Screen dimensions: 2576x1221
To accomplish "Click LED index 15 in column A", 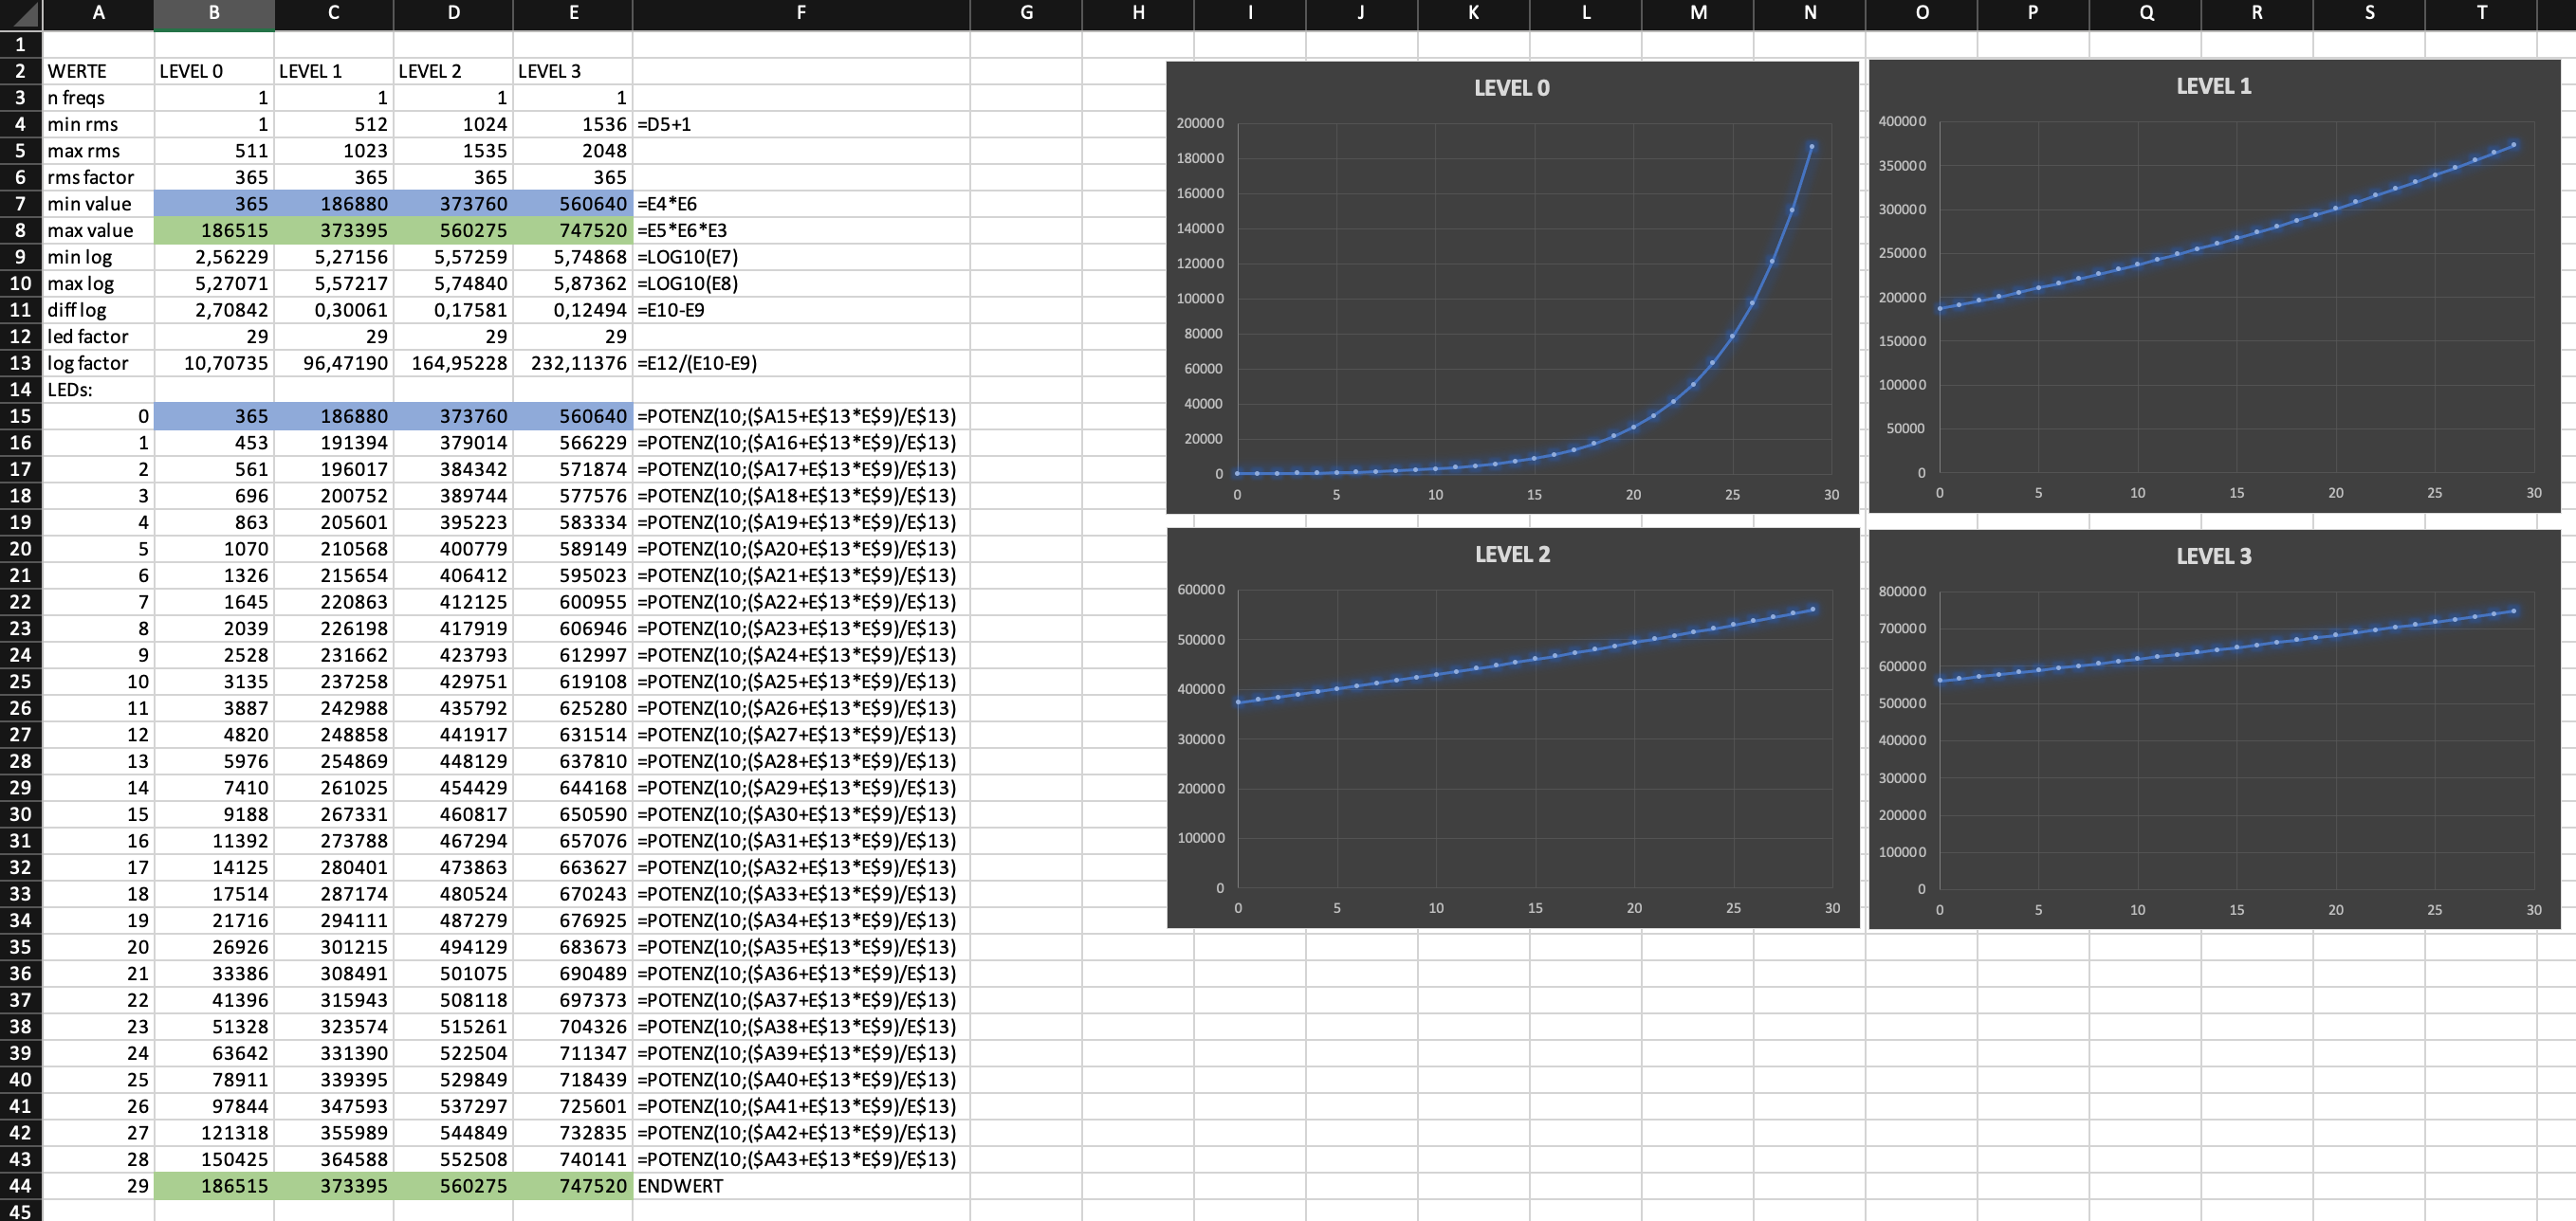I will click(x=99, y=814).
